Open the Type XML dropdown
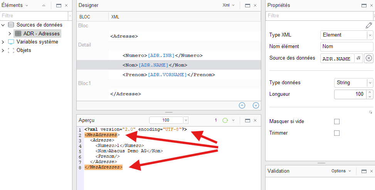This screenshot has width=375, height=190. [370, 35]
